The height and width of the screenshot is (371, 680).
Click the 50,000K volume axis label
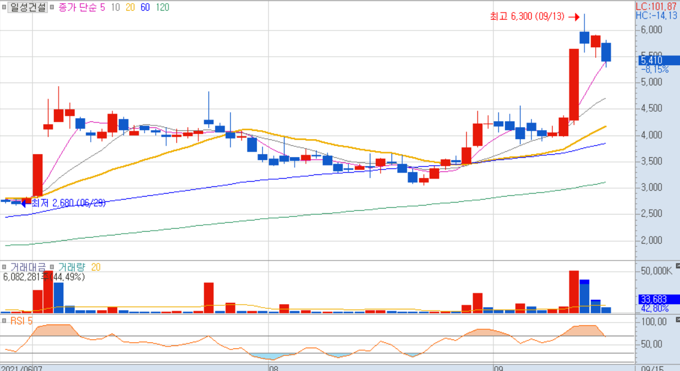[x=656, y=271]
